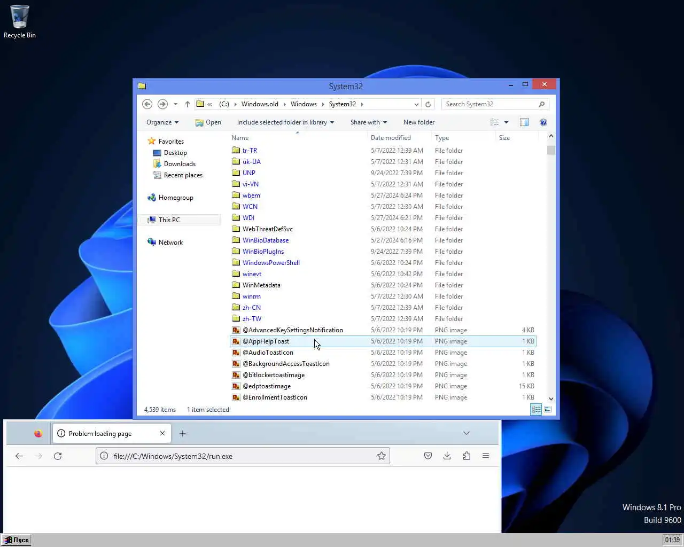Open the Firefox extensions icon
This screenshot has width=684, height=547.
pyautogui.click(x=467, y=456)
